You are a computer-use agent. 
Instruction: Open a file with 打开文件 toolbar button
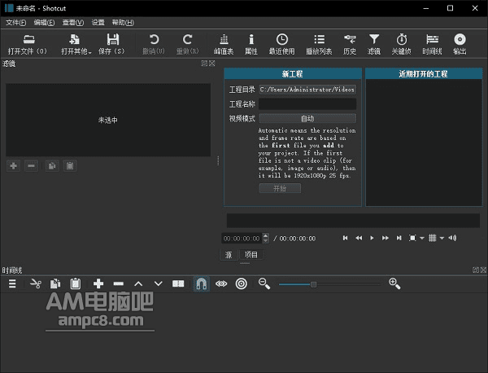(28, 44)
